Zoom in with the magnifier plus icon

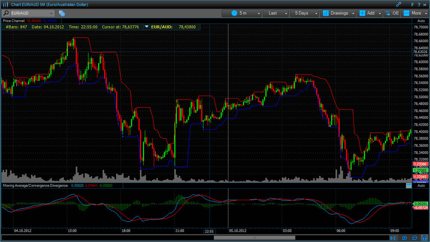[404, 238]
